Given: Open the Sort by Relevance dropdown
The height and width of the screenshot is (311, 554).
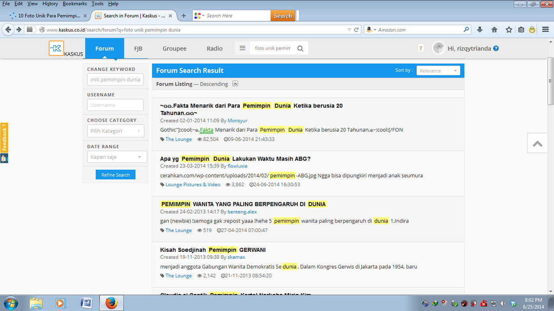Looking at the screenshot, I should click(438, 71).
